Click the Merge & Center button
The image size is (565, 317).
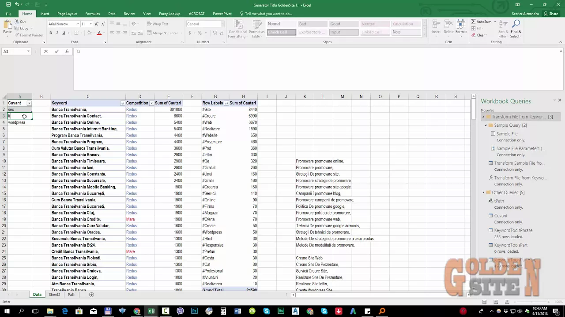click(162, 33)
